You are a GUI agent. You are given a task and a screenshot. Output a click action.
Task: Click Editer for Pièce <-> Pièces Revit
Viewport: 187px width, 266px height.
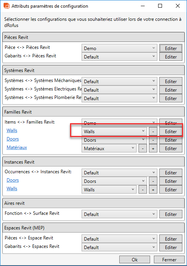171,49
